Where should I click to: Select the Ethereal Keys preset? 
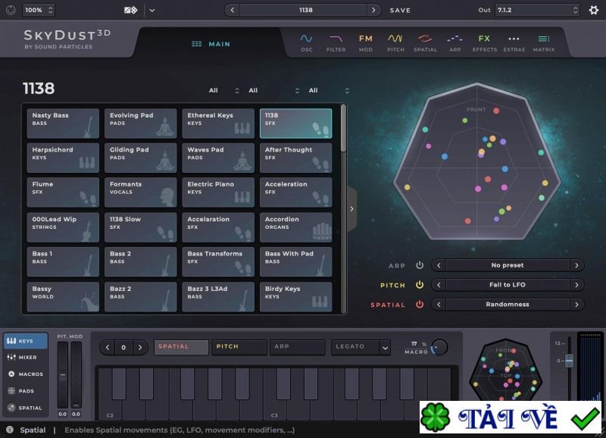[x=218, y=124]
